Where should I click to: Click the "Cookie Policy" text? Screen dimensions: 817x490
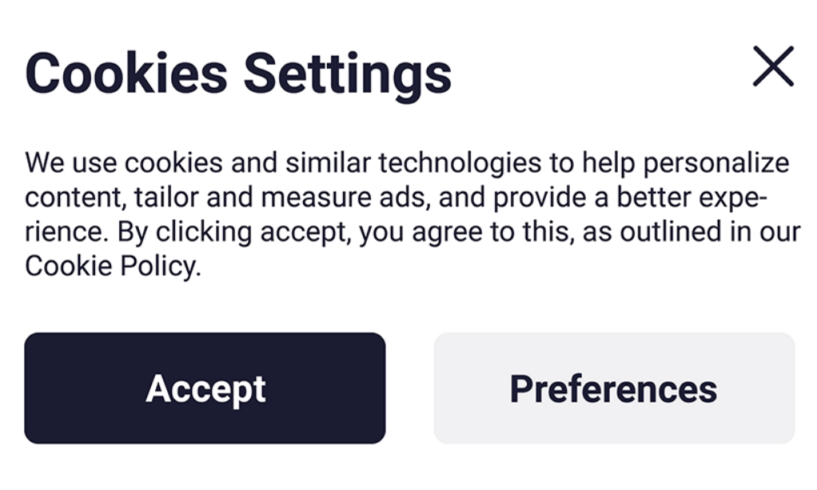pyautogui.click(x=111, y=265)
